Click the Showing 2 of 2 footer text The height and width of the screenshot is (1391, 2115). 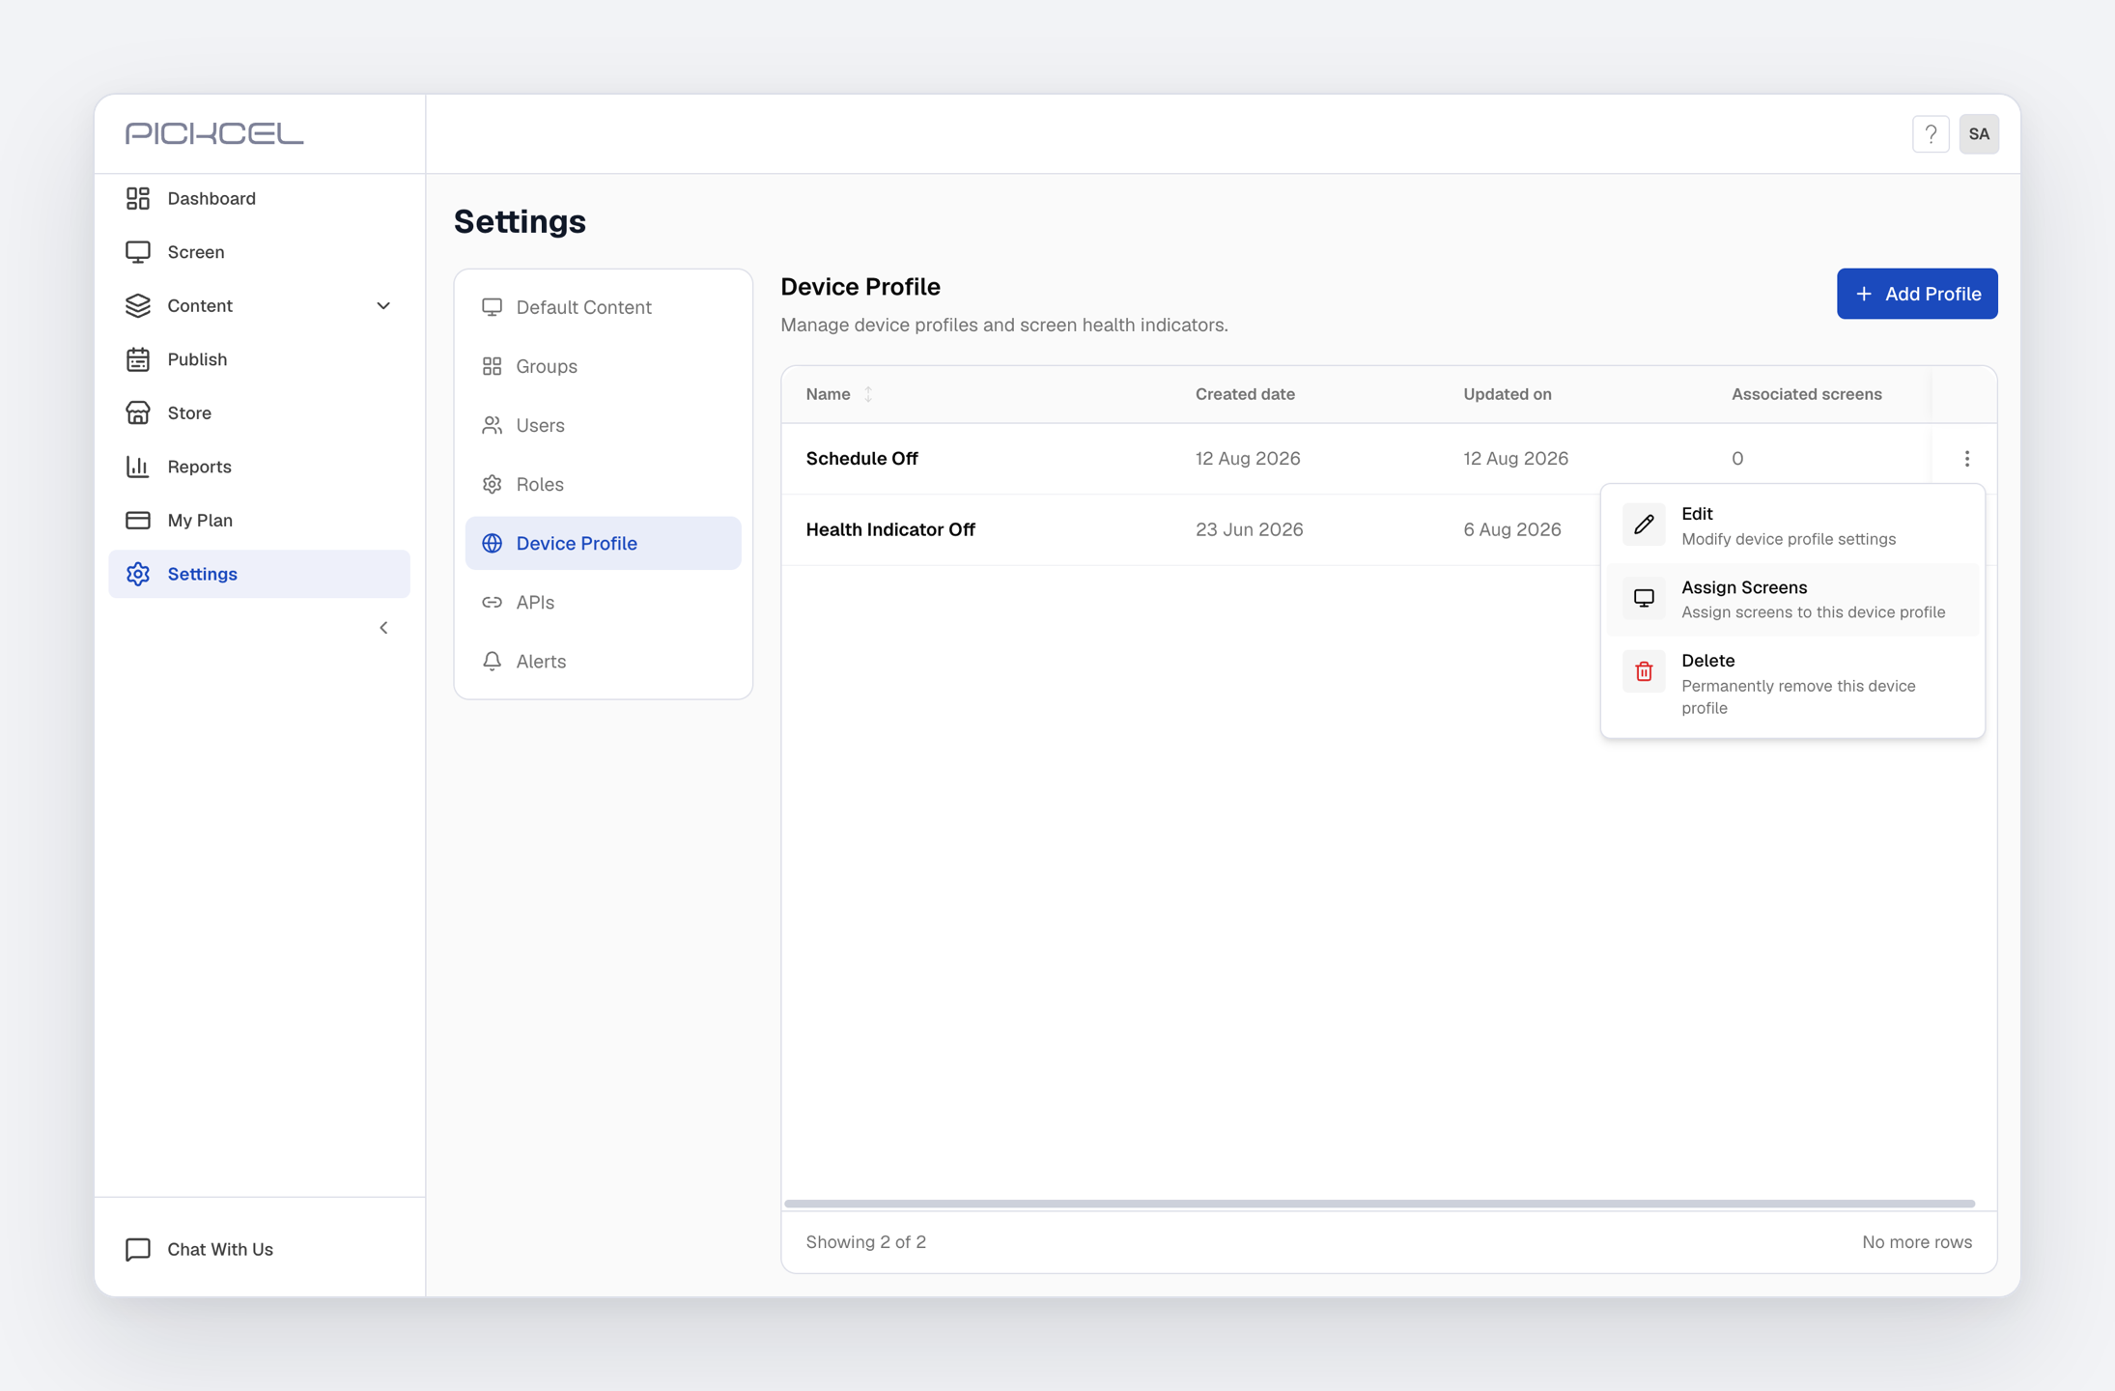point(865,1242)
